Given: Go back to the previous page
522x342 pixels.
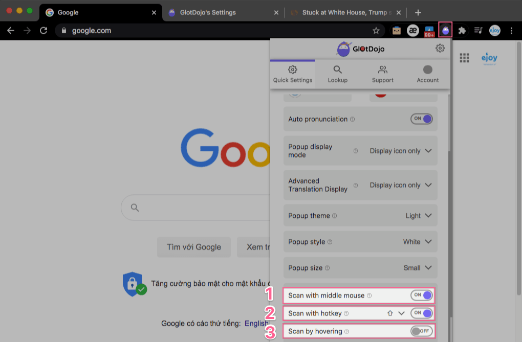Looking at the screenshot, I should pos(11,31).
